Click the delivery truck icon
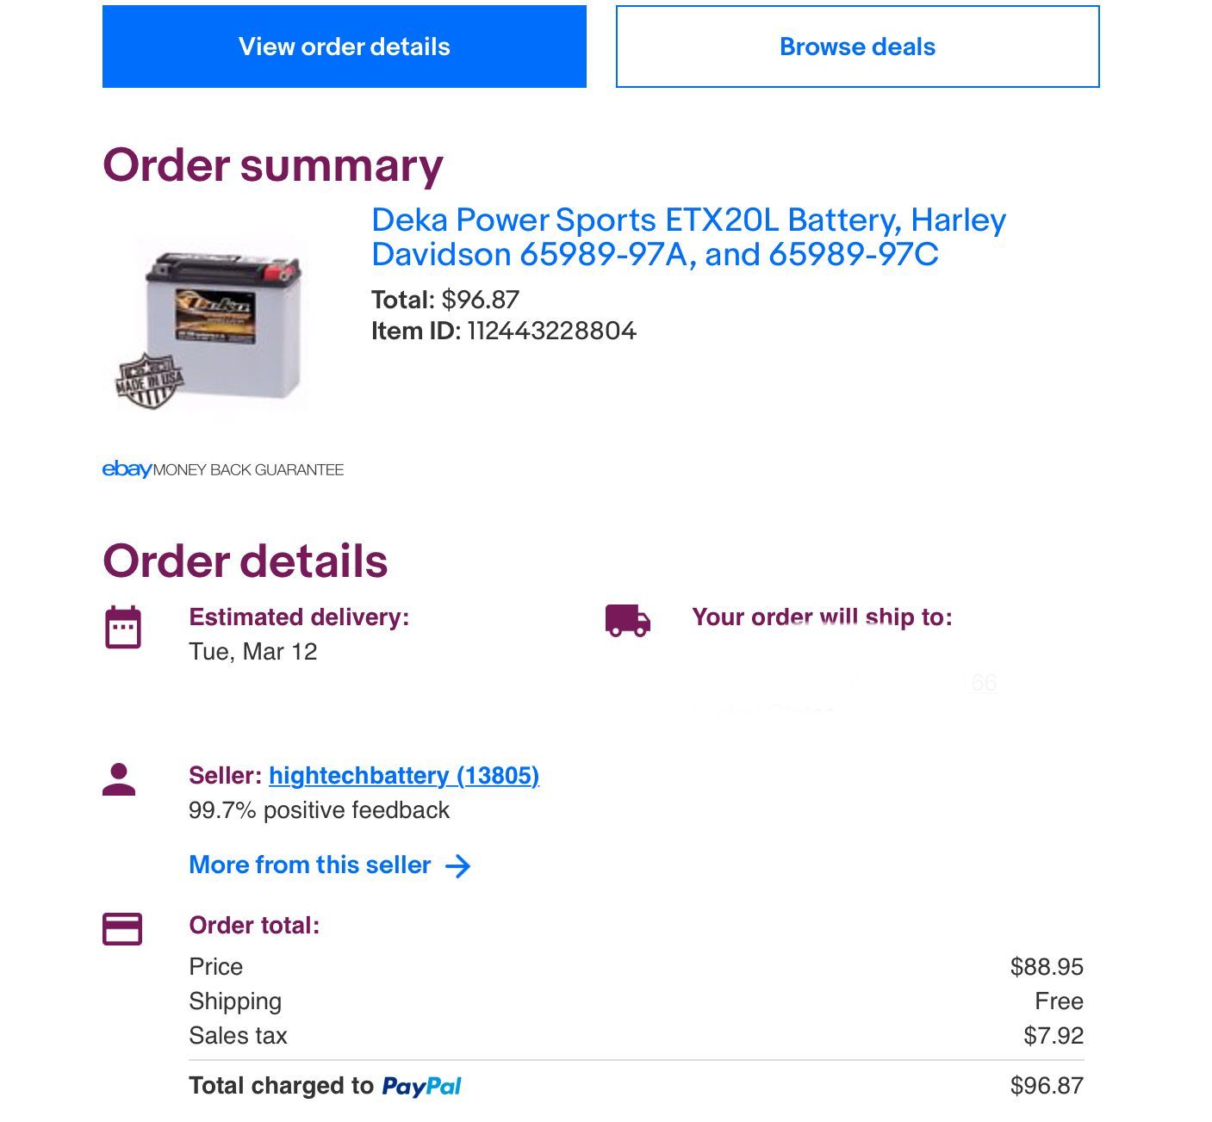1212x1122 pixels. [627, 620]
